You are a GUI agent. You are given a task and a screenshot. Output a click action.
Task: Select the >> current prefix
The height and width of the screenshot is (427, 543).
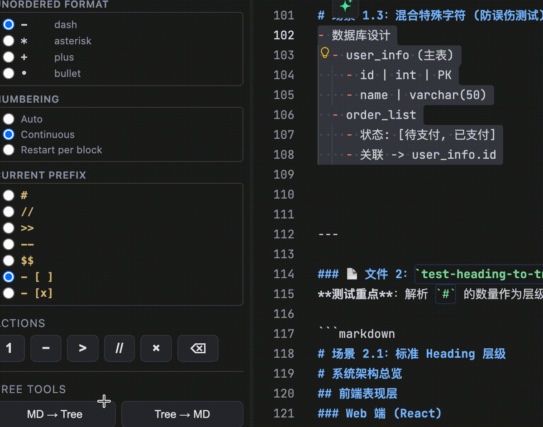tap(9, 228)
